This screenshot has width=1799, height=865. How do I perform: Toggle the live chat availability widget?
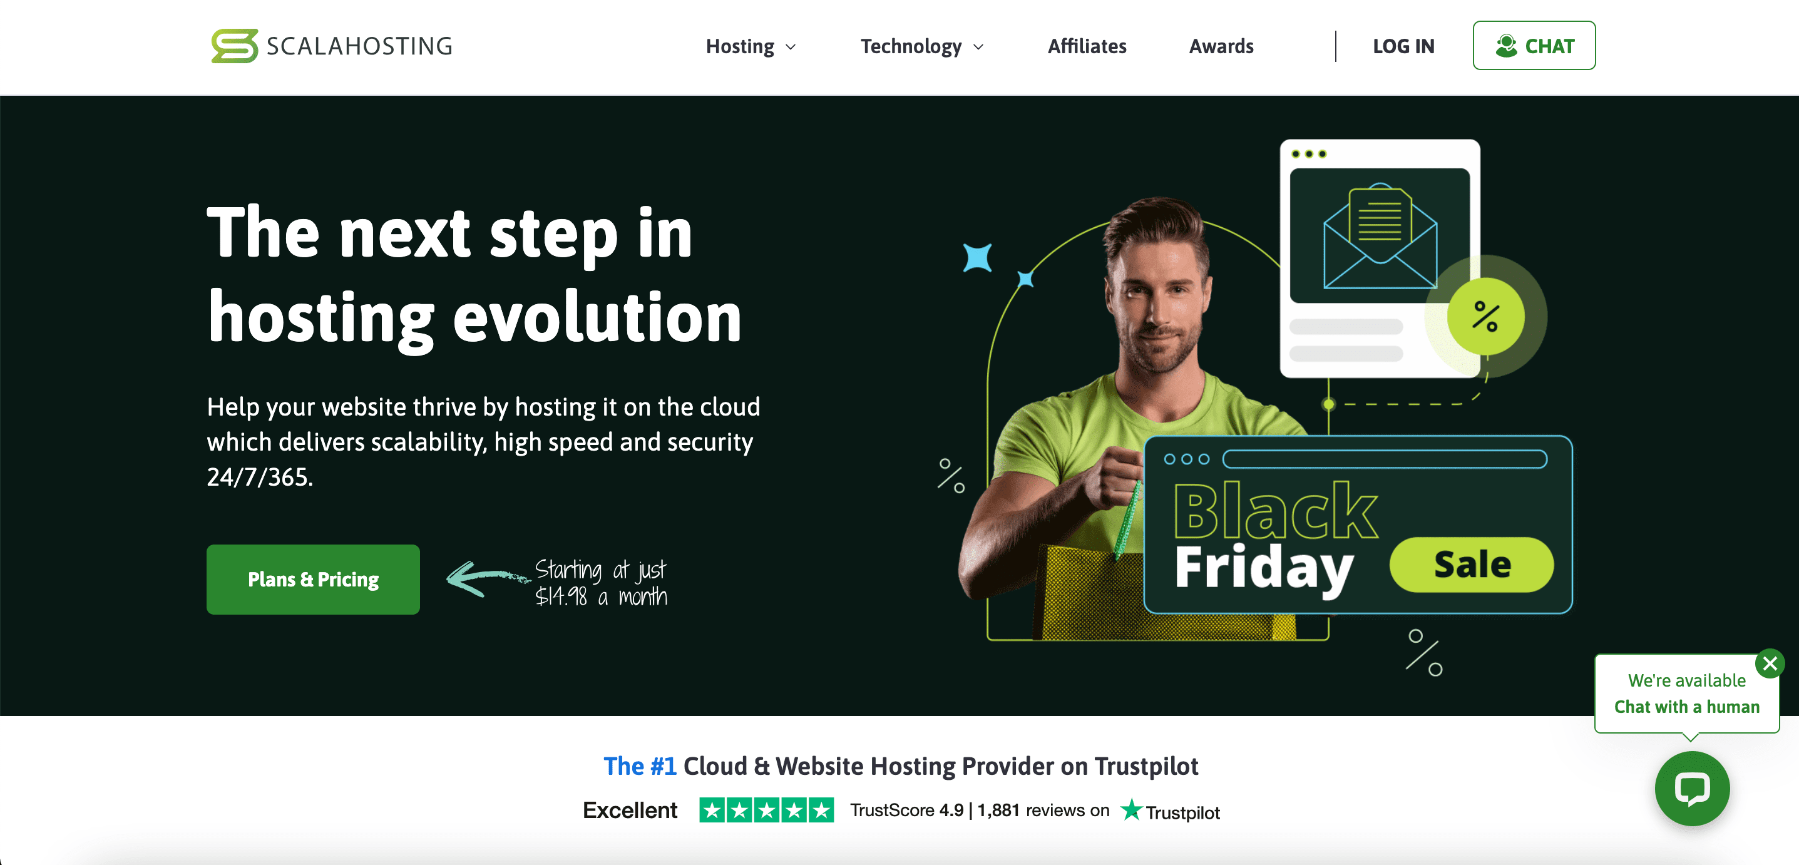click(x=1770, y=662)
